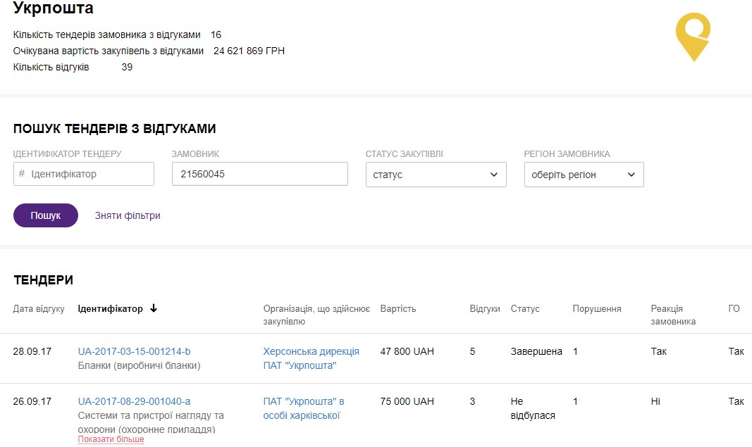Click the Пошук тендерів з відгуками heading
Viewport: 752px width, 447px height.
[x=115, y=128]
